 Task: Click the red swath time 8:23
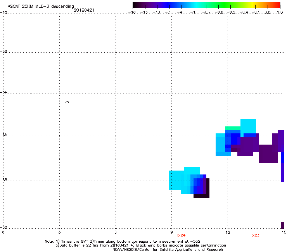pyautogui.click(x=255, y=235)
